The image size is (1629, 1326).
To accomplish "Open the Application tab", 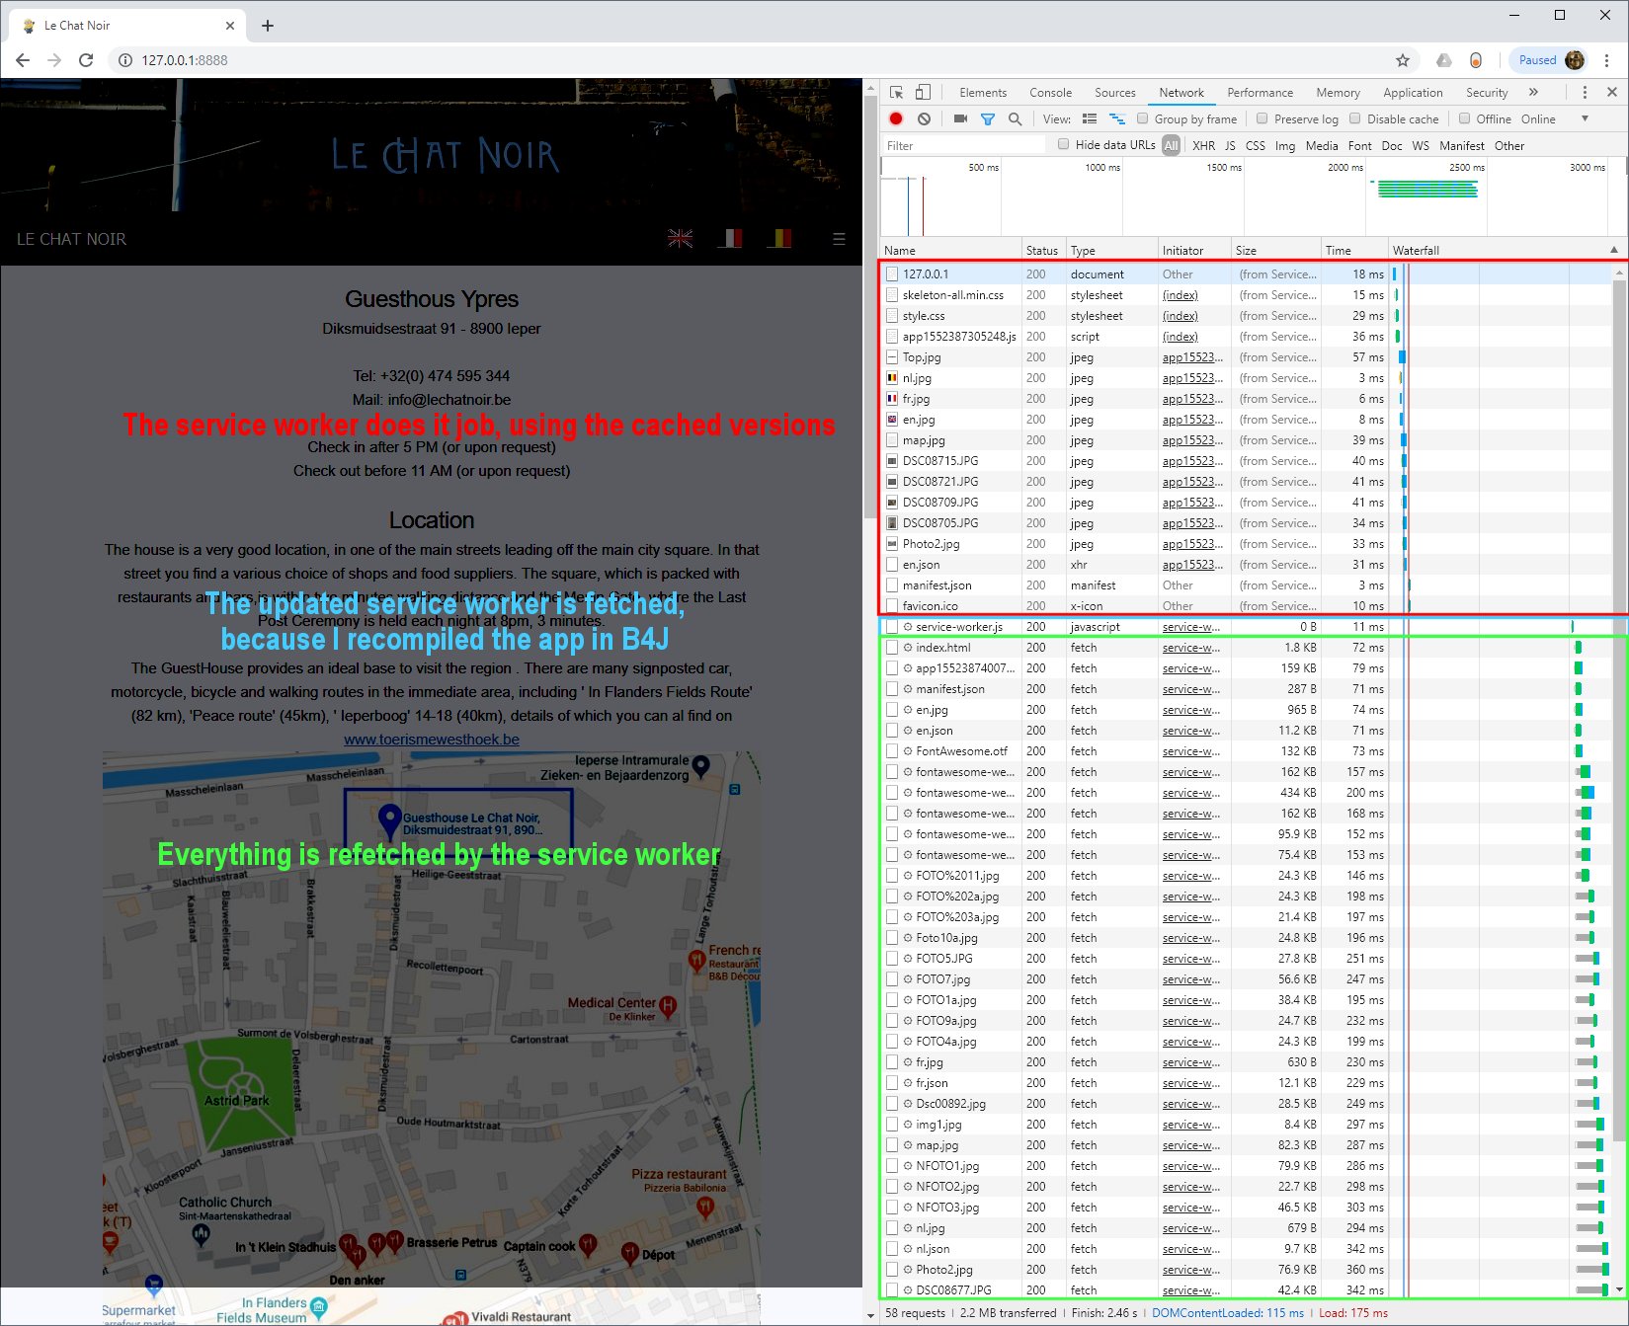I will tap(1413, 93).
